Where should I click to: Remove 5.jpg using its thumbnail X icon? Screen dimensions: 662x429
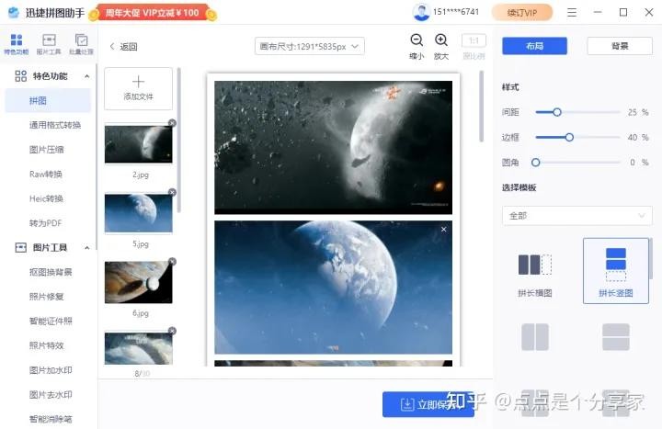tap(172, 192)
